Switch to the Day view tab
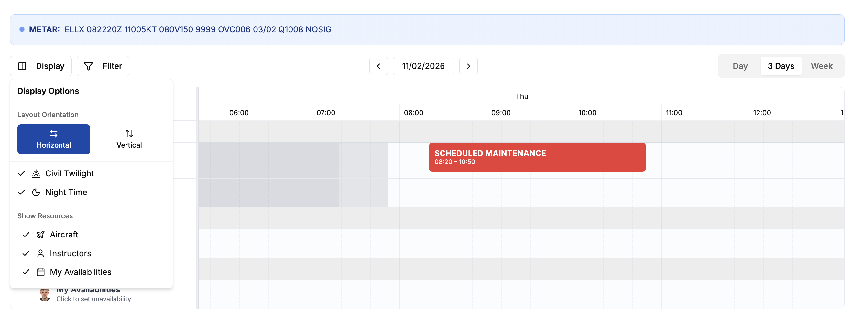 click(x=740, y=66)
